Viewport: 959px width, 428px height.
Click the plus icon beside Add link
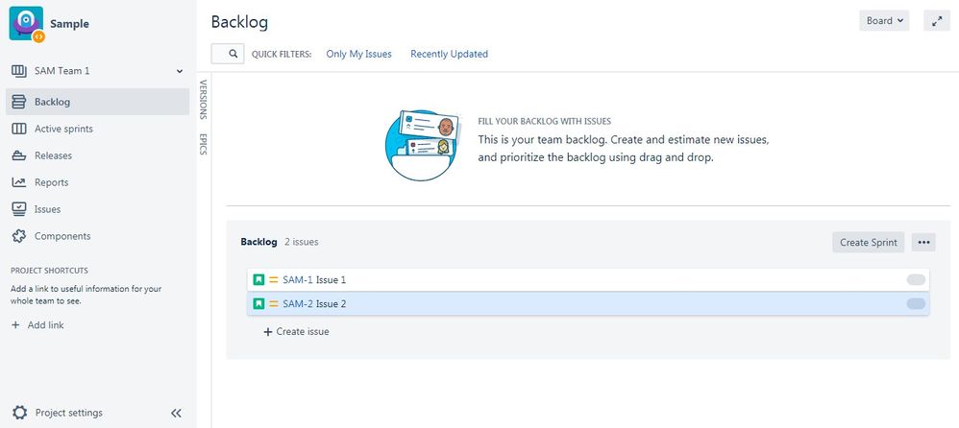(16, 325)
